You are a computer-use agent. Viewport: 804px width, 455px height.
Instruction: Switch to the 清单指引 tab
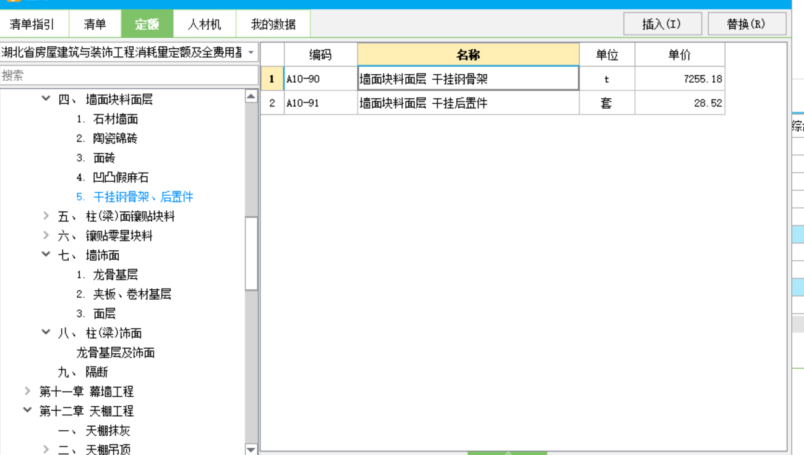(x=32, y=25)
